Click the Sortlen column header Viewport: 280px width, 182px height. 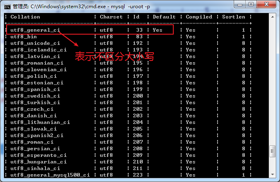coord(234,17)
